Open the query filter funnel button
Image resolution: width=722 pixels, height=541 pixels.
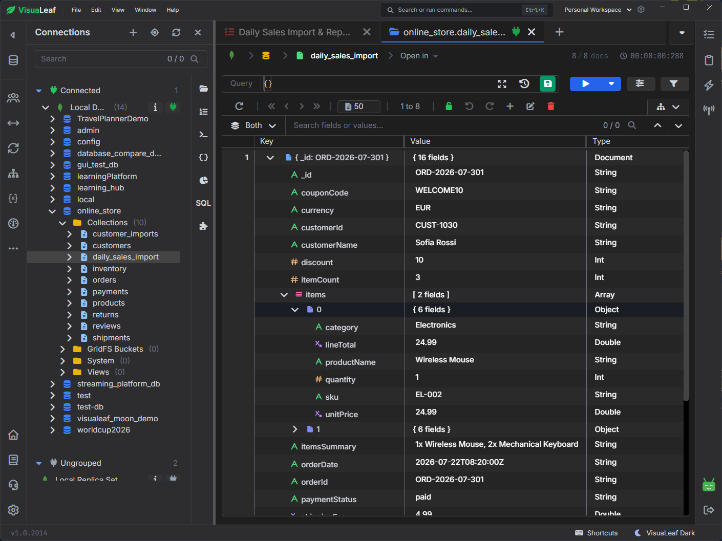674,84
